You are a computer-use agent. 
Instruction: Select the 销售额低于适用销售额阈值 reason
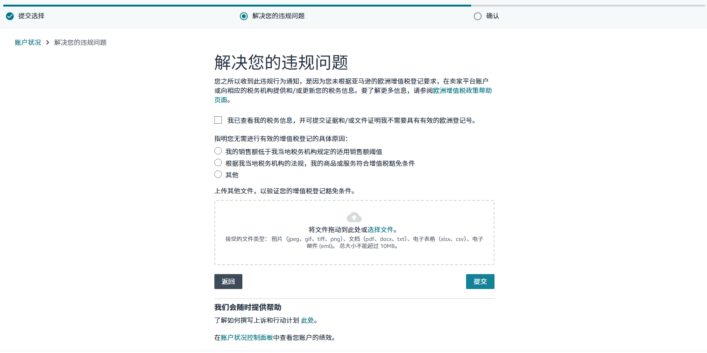click(x=218, y=151)
